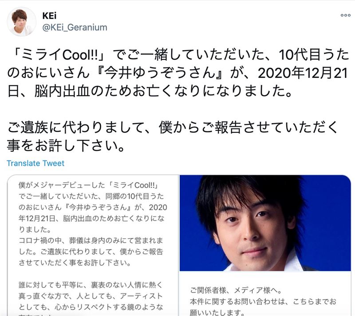
Task: Select the コロナ禍の中 paragraph in left image
Action: (91, 252)
